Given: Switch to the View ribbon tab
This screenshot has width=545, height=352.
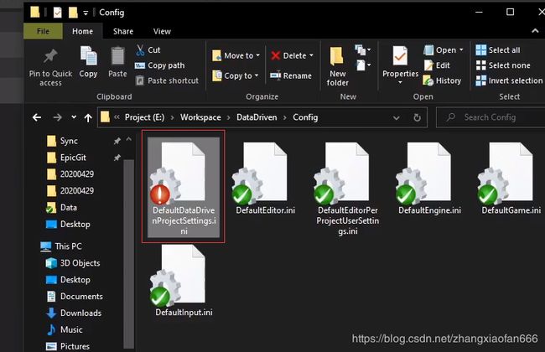Looking at the screenshot, I should click(162, 31).
